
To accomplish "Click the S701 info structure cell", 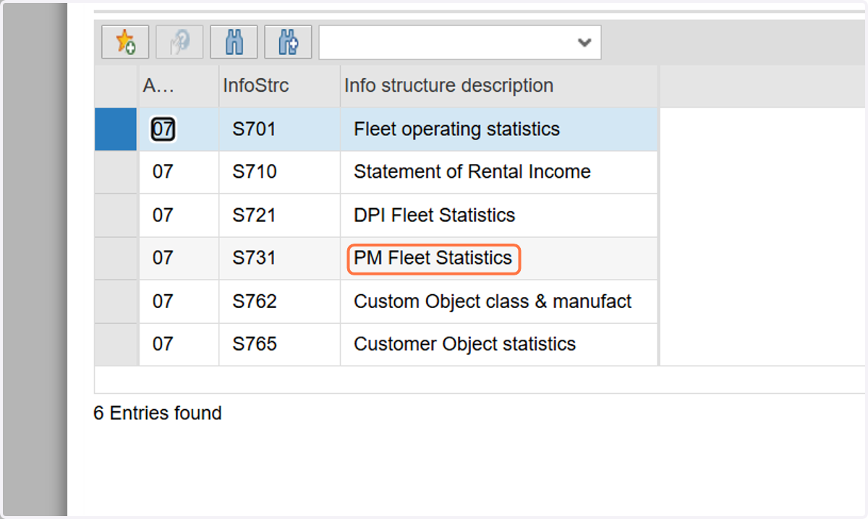I will 279,129.
